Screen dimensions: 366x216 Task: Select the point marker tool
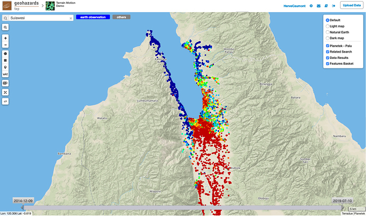tap(5, 67)
